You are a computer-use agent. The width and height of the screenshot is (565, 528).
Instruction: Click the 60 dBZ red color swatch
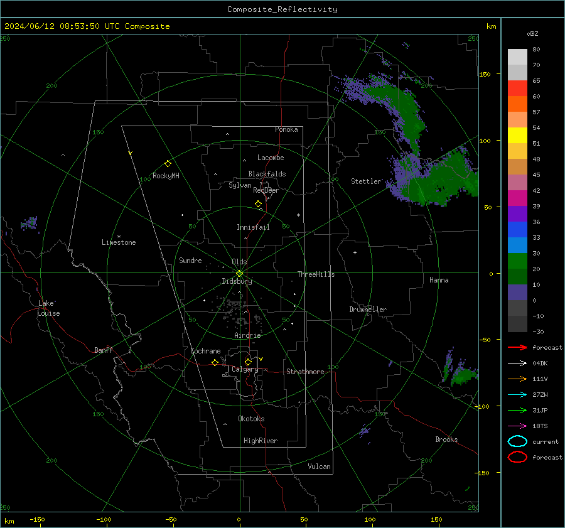pyautogui.click(x=517, y=89)
